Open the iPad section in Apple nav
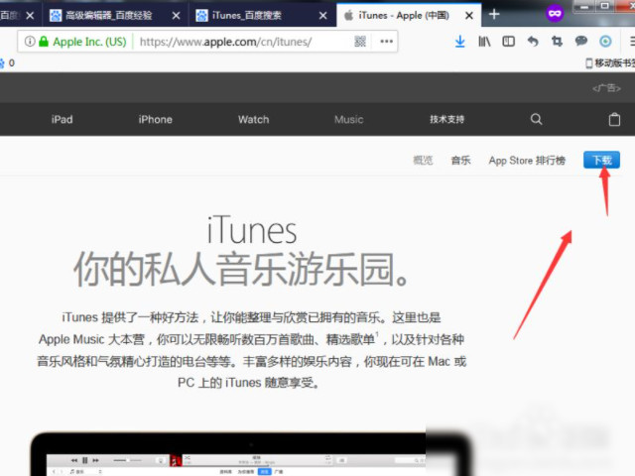 62,119
